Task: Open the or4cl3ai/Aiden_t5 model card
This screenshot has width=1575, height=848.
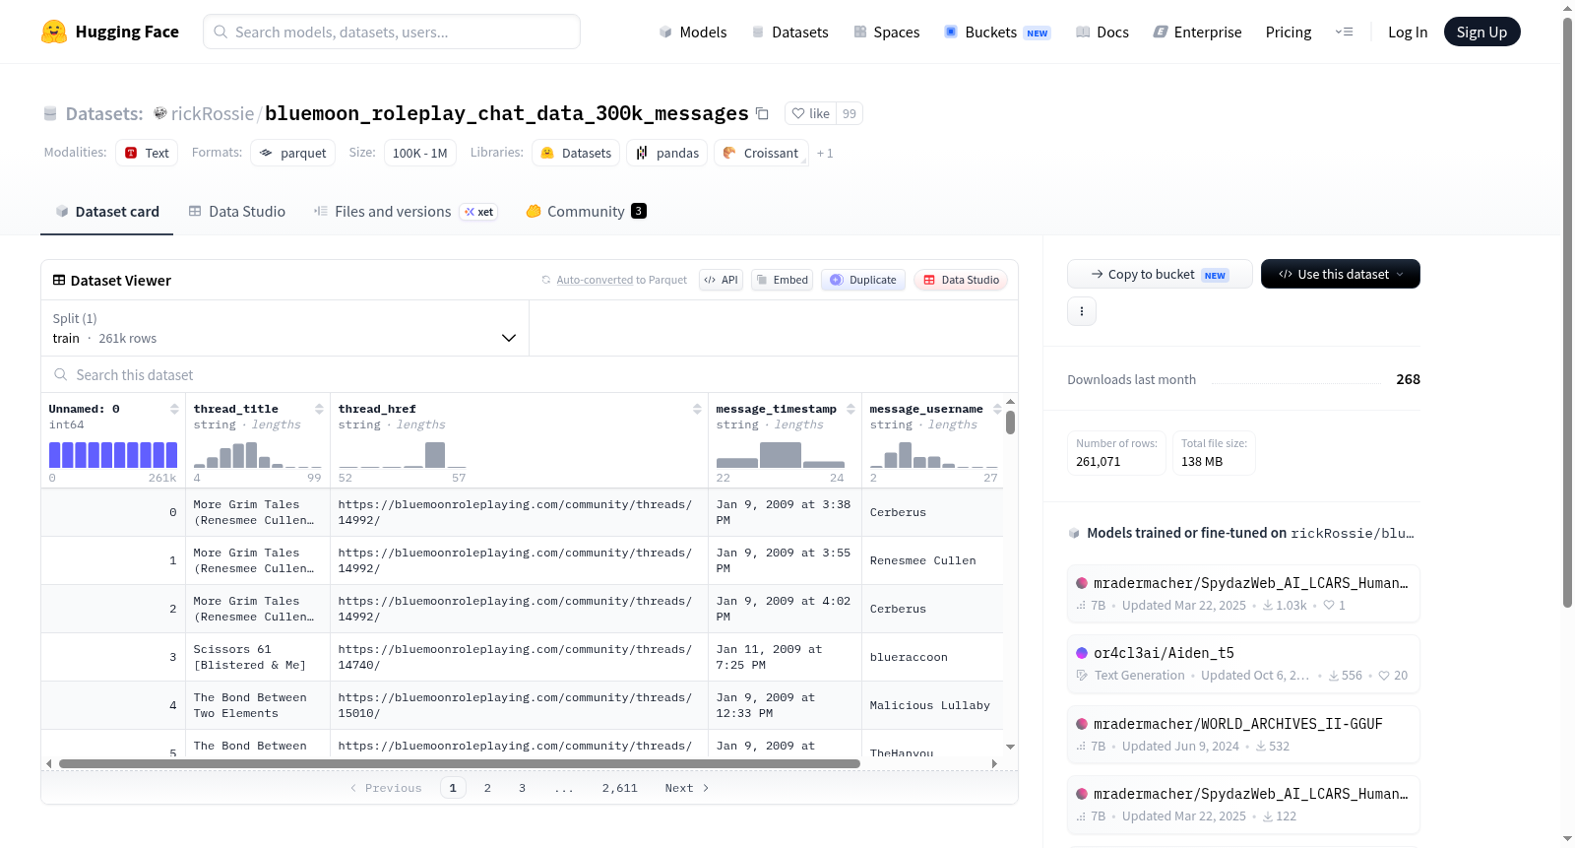Action: pos(1243,663)
